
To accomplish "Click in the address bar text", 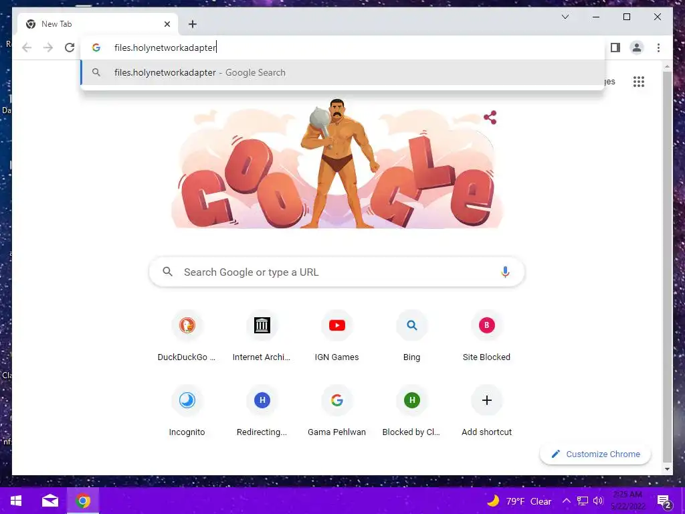I will pos(165,48).
